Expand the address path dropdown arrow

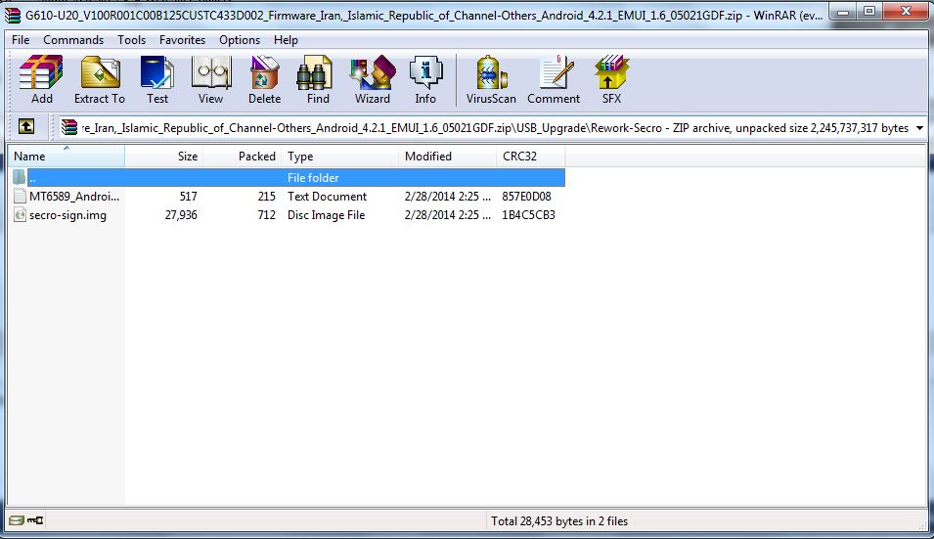tap(919, 128)
